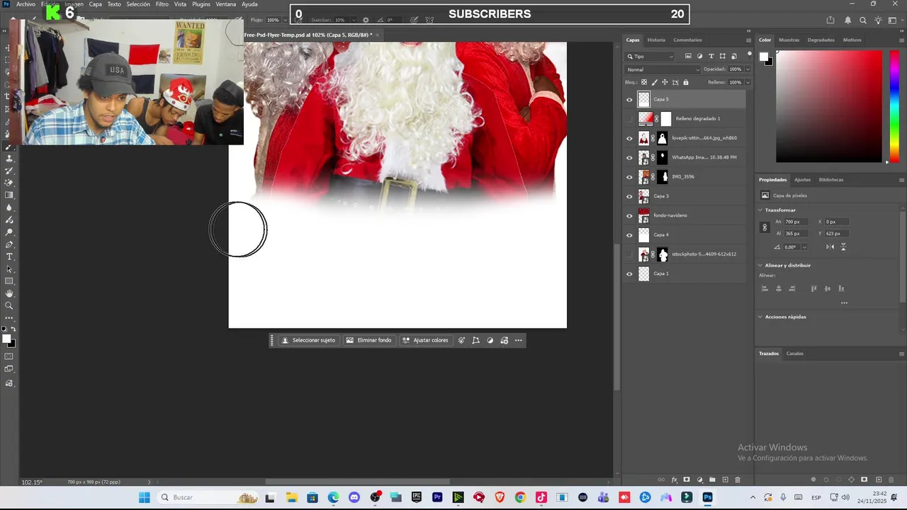907x510 pixels.
Task: Switch to the Muestras tab
Action: pyautogui.click(x=789, y=40)
